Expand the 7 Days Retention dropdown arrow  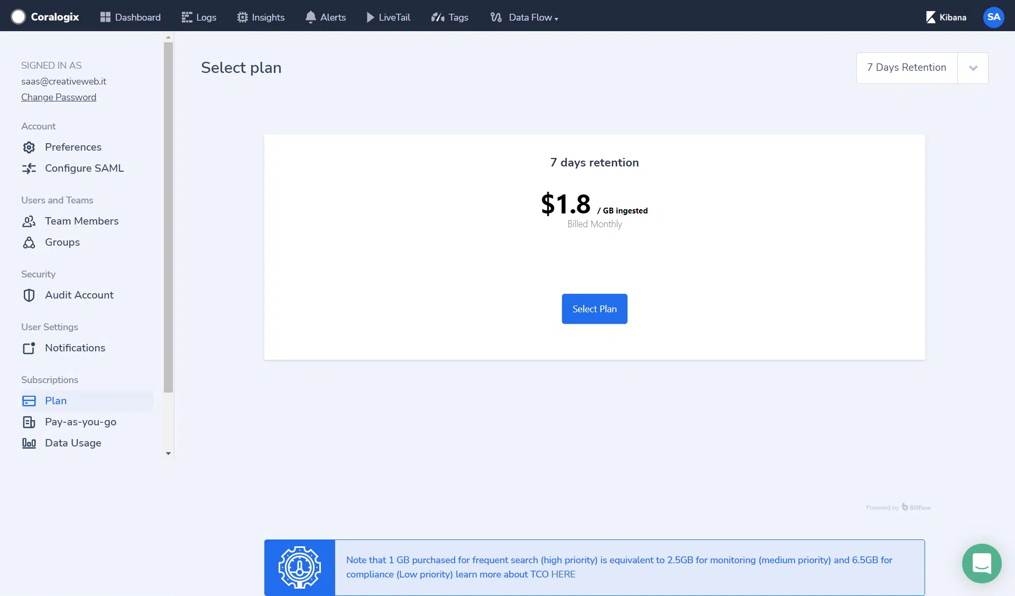pyautogui.click(x=973, y=68)
